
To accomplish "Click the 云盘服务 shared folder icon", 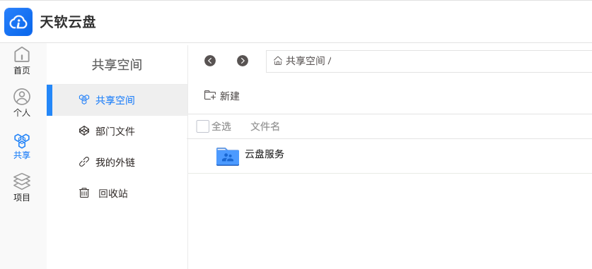I will (228, 156).
